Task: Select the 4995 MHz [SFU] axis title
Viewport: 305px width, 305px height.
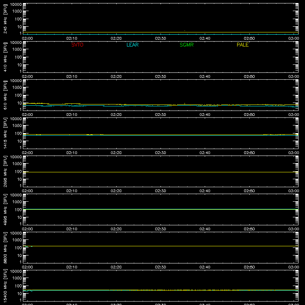Action: (5, 210)
